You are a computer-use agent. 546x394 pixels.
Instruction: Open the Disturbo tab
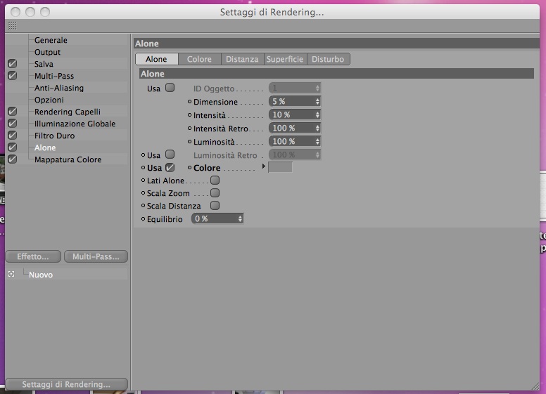click(328, 59)
